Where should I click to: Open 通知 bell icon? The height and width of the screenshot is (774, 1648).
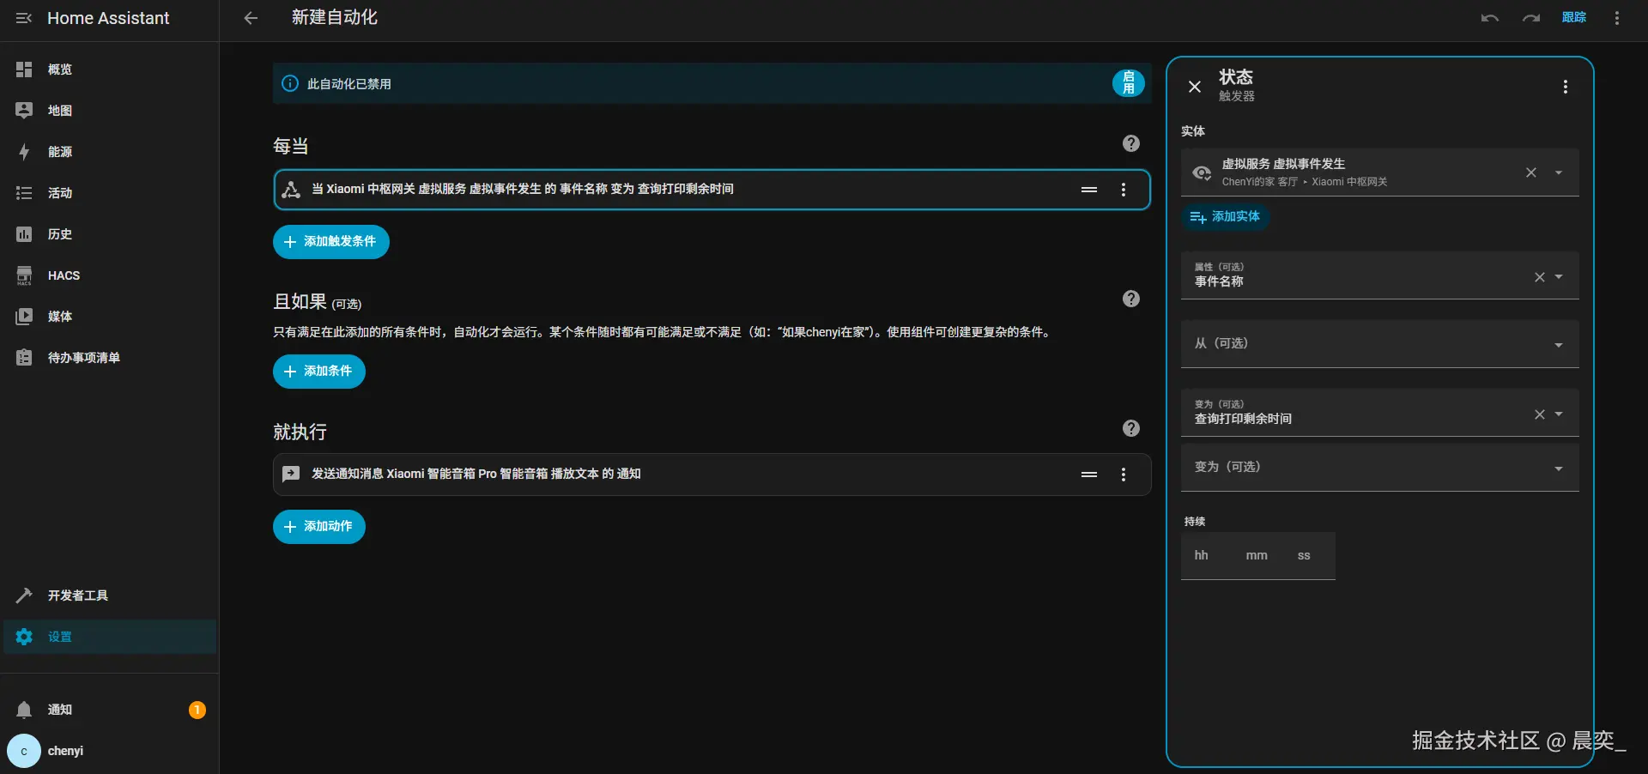(24, 710)
